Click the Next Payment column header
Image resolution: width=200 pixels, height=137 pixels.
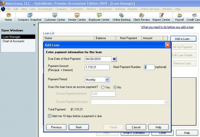pos(129,38)
